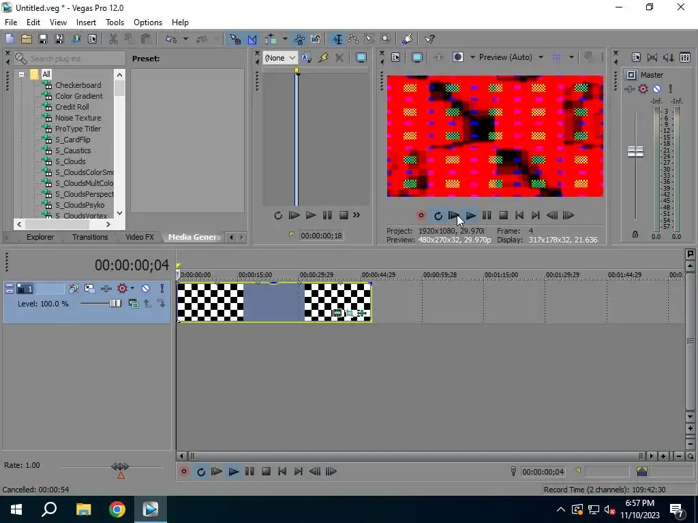Open the (None) trimmer media dropdown

[280, 58]
